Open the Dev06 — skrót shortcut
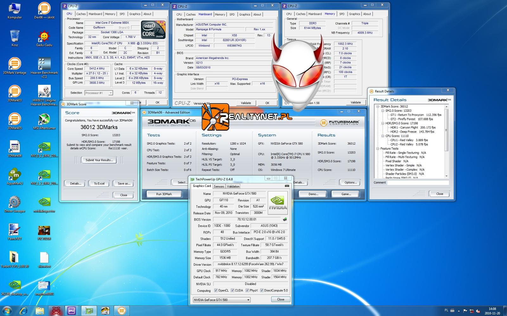Screen dimensions: 507x316 click(x=44, y=11)
